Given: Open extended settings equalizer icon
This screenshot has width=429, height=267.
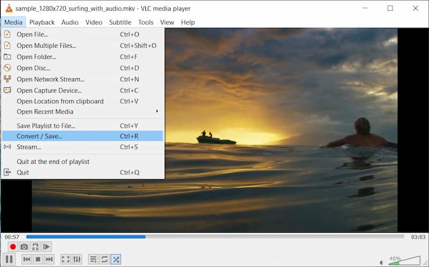Looking at the screenshot, I should pos(77,259).
